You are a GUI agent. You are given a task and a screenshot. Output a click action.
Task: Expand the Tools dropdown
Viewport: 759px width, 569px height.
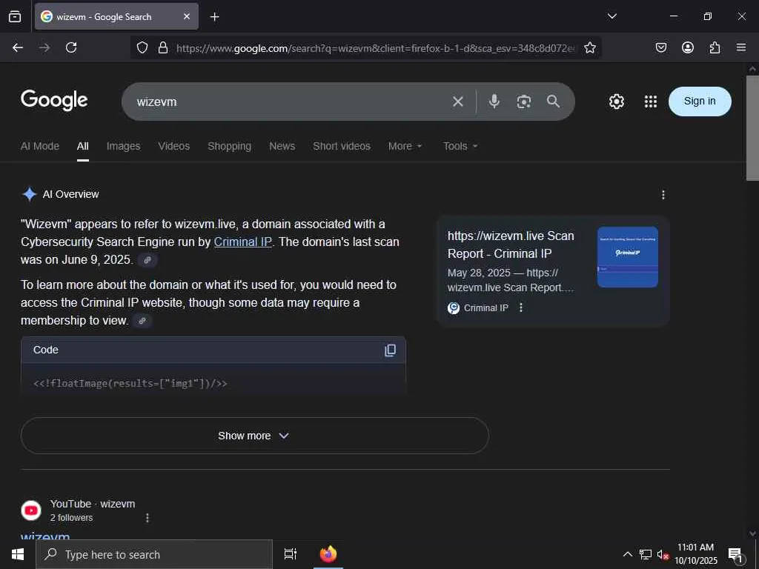[460, 146]
